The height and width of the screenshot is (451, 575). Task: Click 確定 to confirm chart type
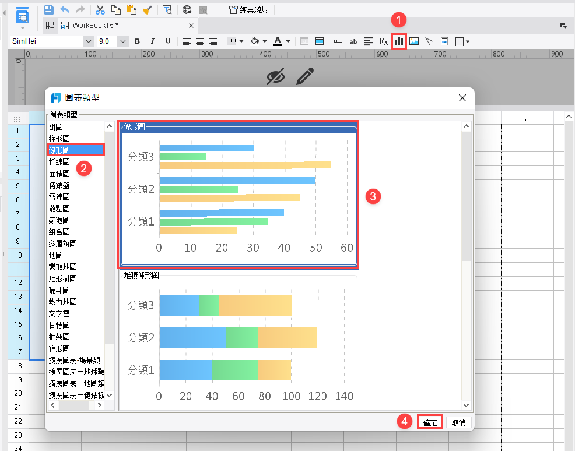click(430, 422)
